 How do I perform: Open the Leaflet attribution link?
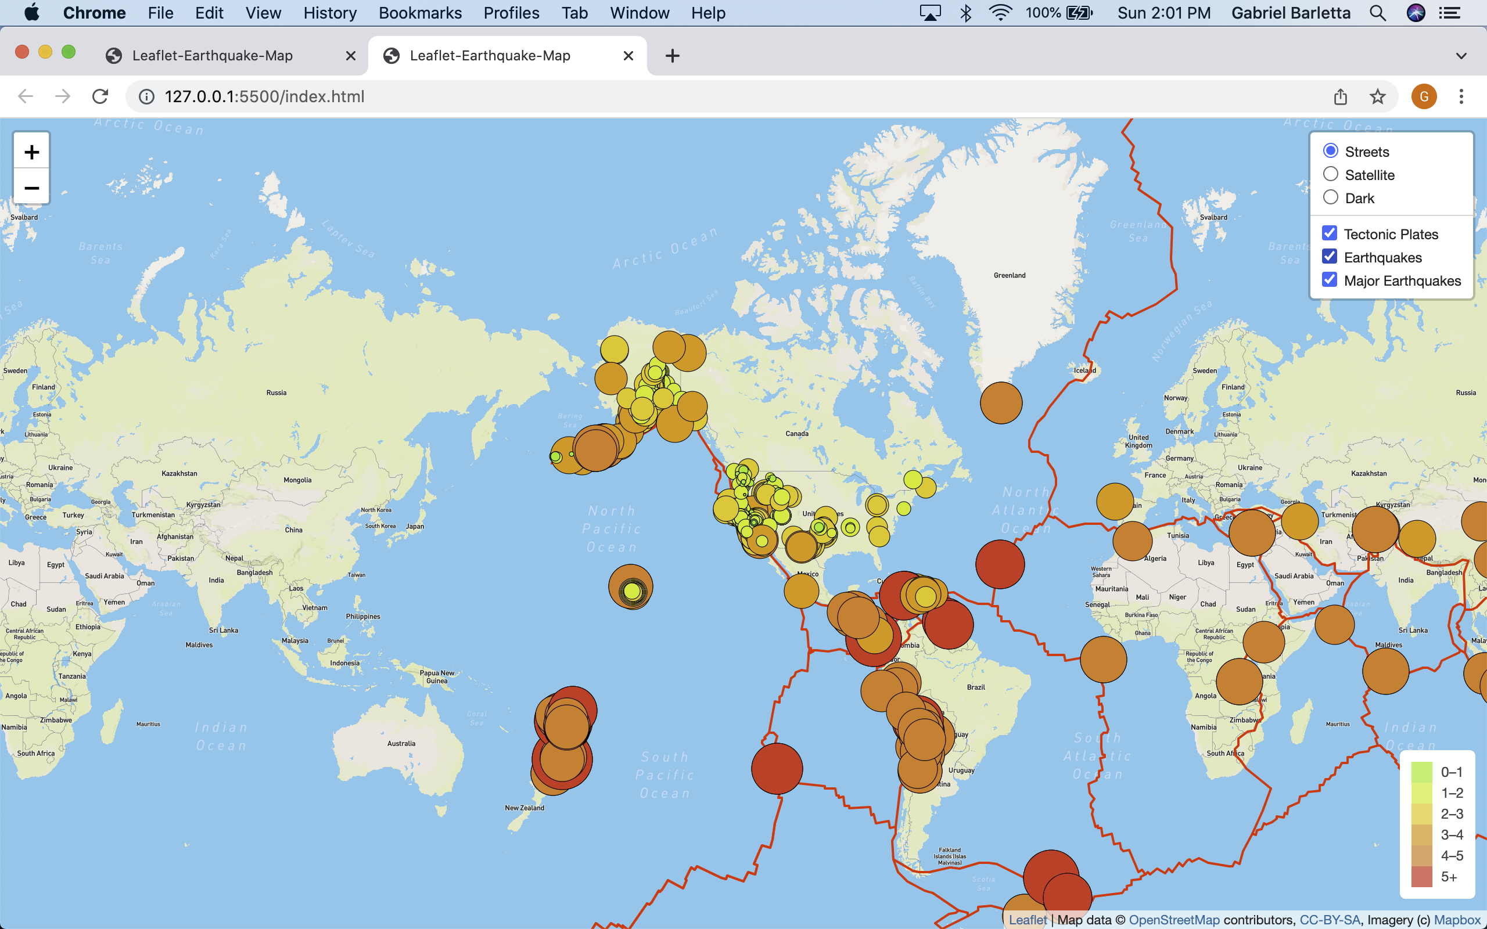pyautogui.click(x=1028, y=920)
